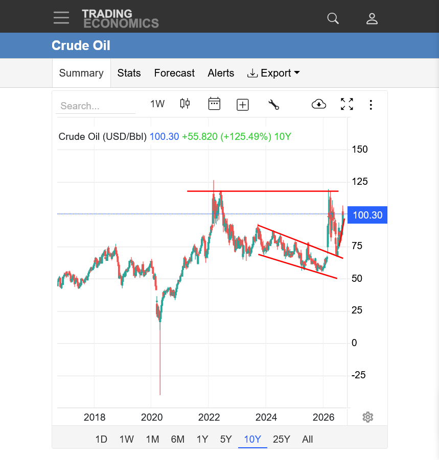Open chart settings gear icon
This screenshot has width=439, height=460.
(367, 417)
